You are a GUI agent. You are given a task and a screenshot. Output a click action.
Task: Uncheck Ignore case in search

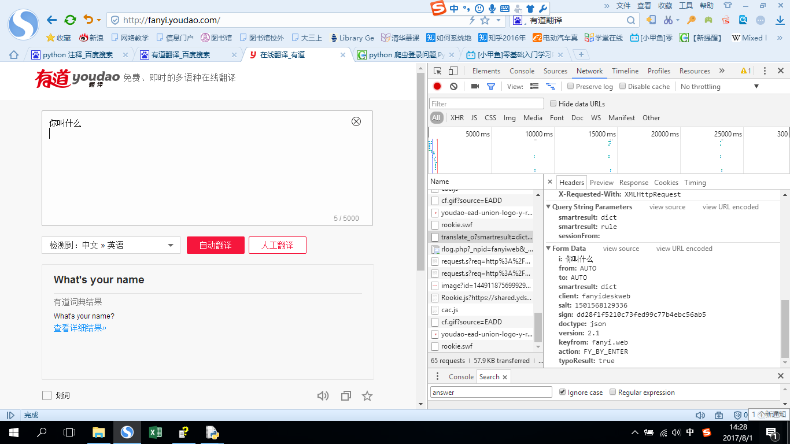pyautogui.click(x=563, y=392)
